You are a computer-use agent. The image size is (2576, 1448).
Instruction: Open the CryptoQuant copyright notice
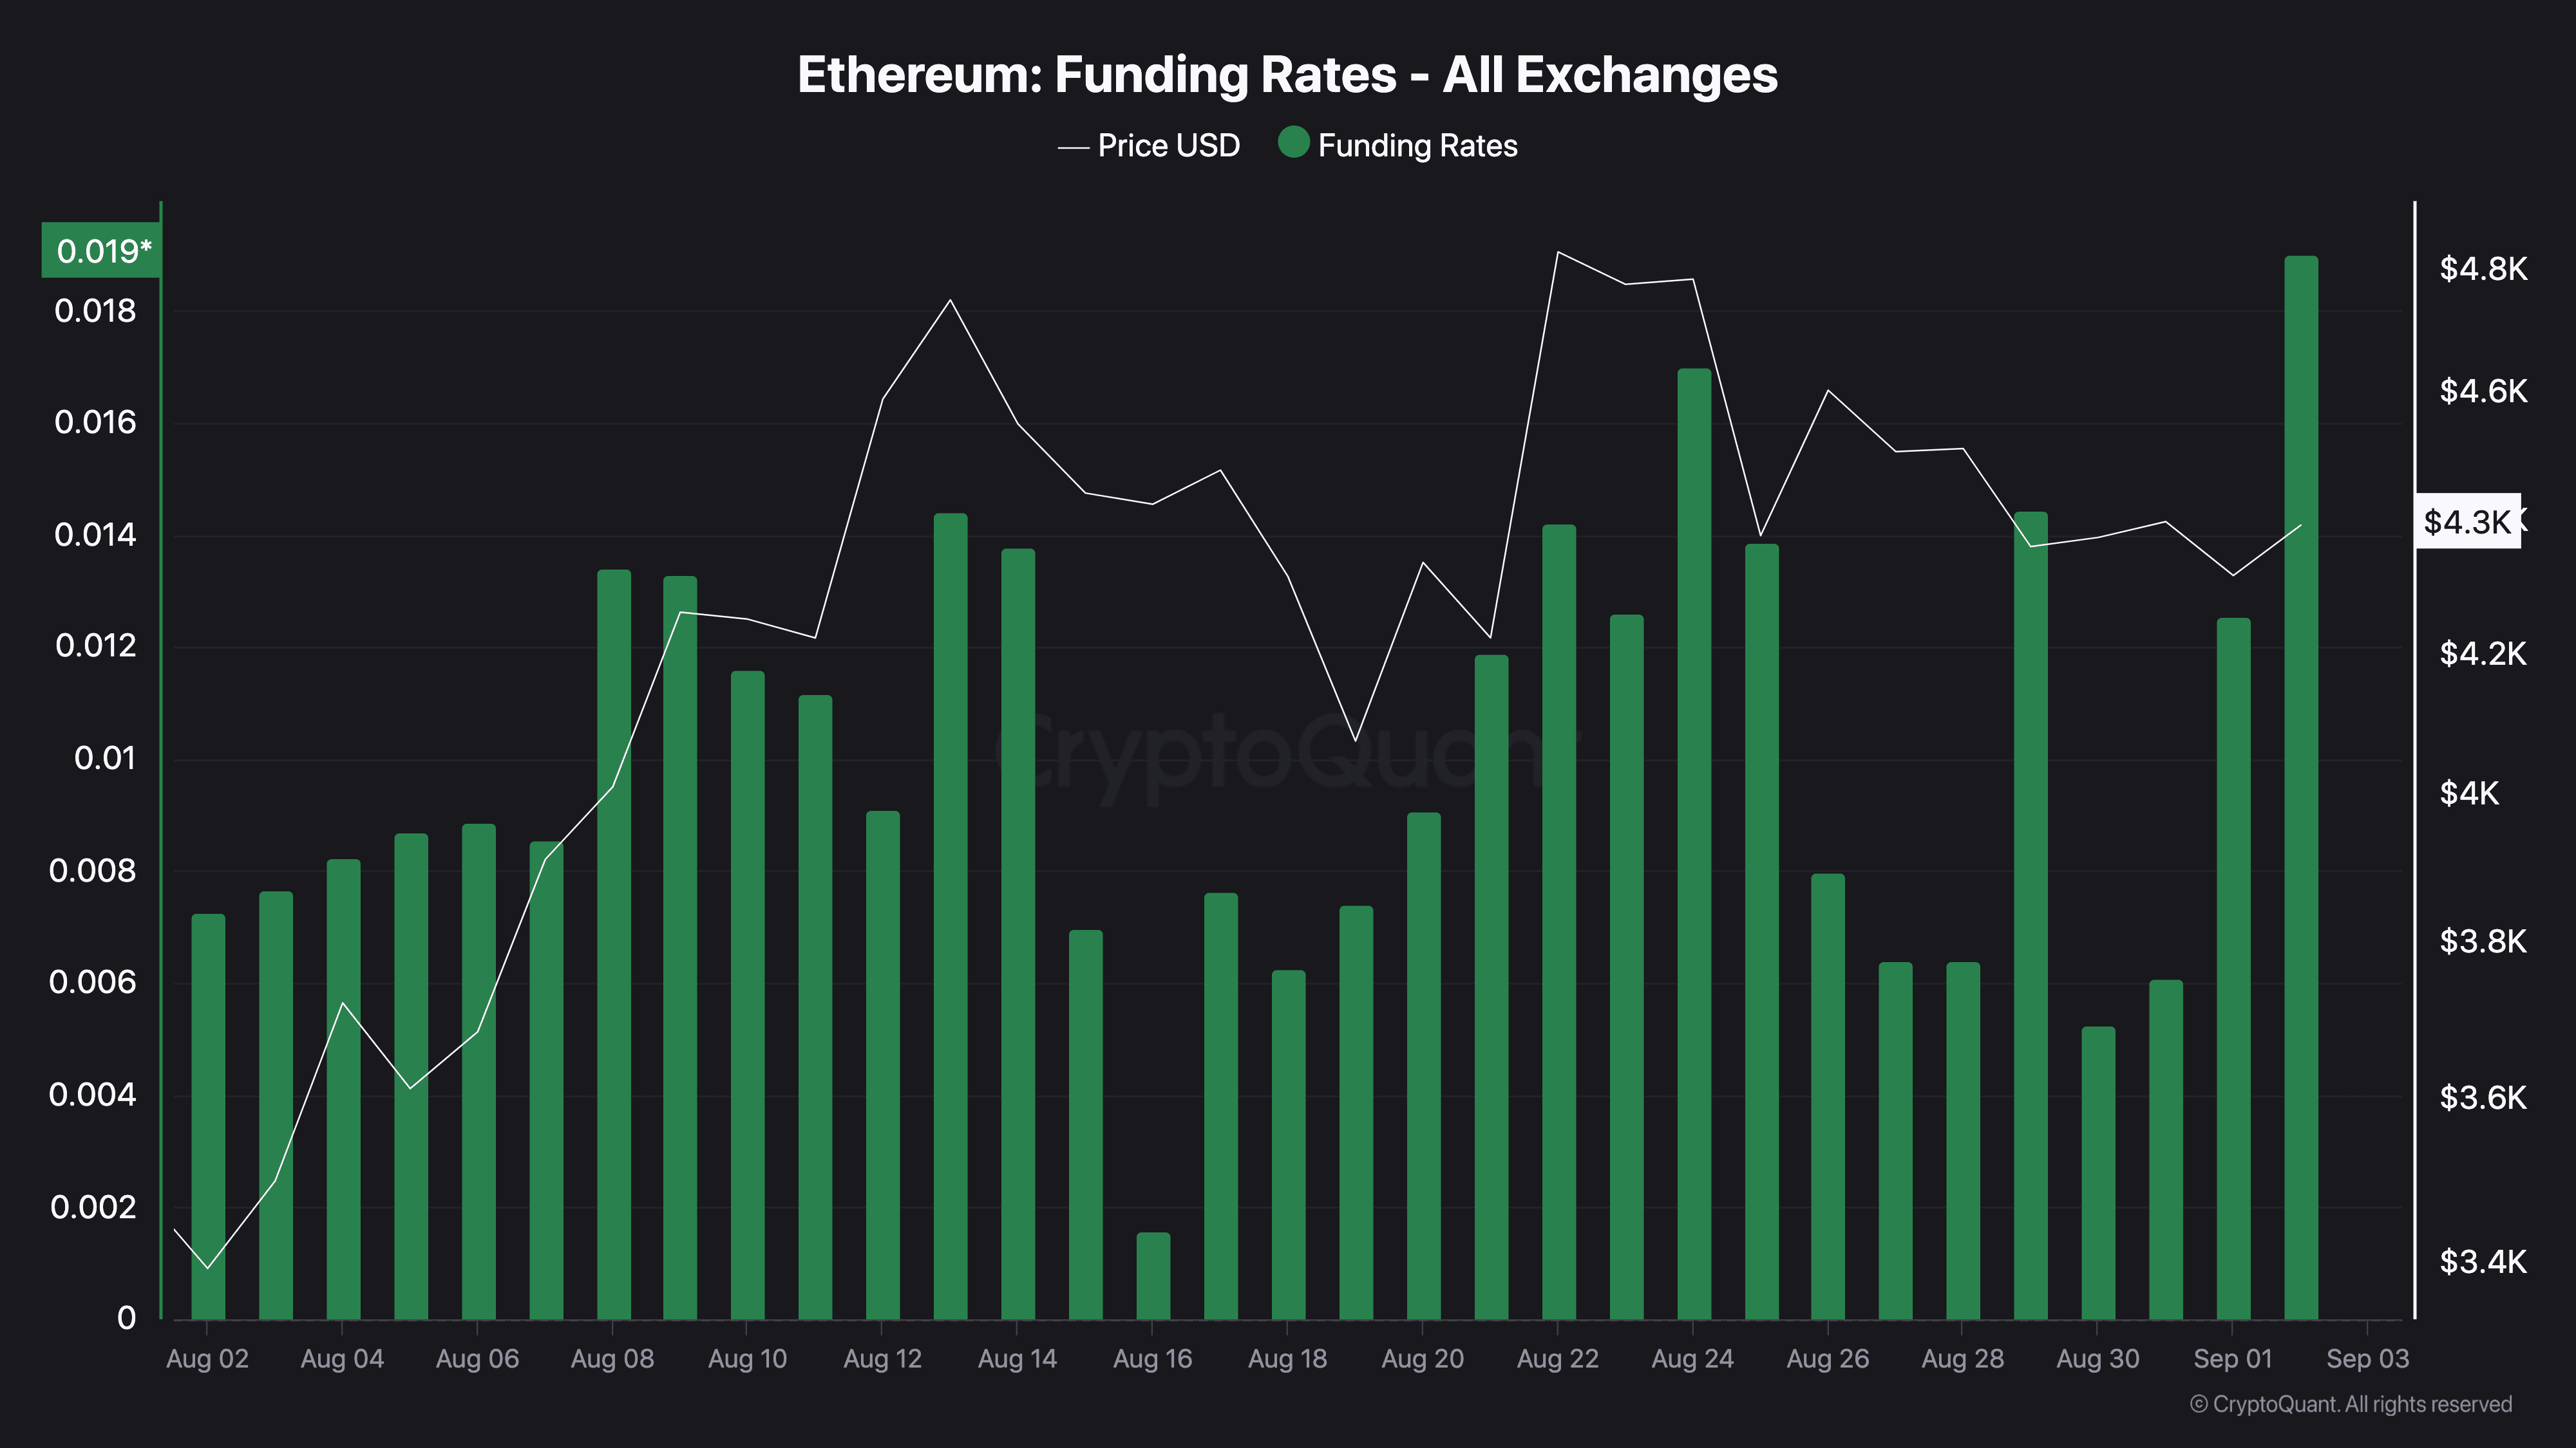coord(2350,1404)
